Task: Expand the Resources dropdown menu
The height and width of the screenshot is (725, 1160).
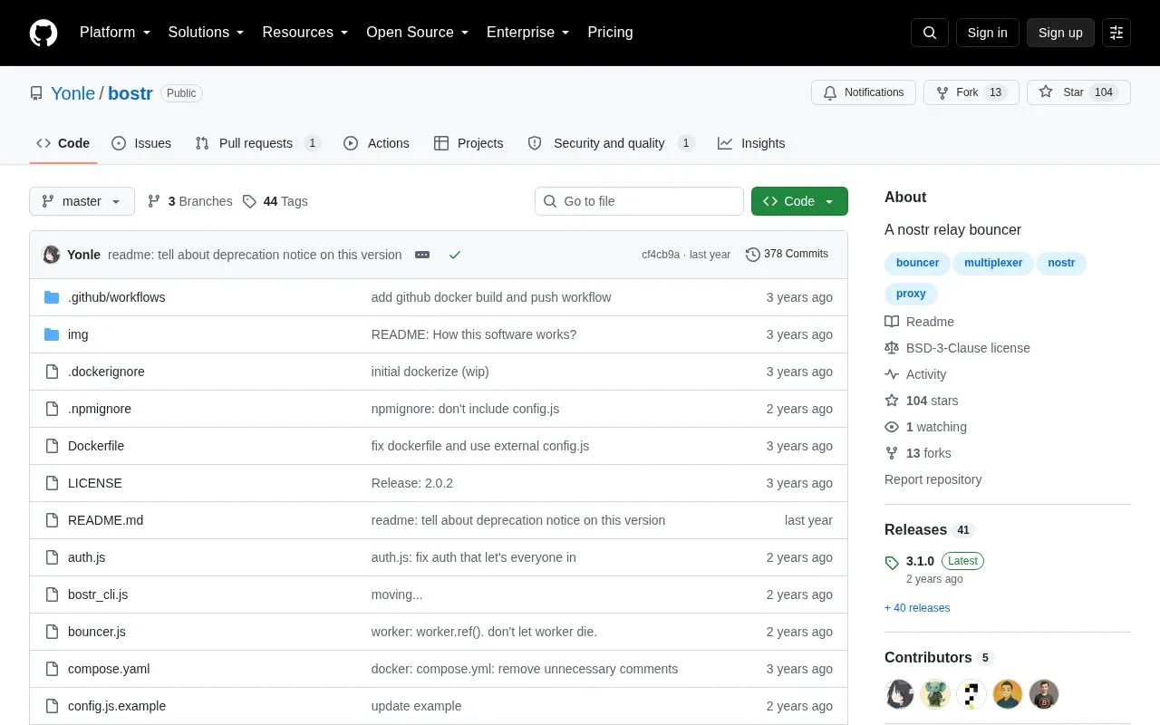Action: click(305, 33)
